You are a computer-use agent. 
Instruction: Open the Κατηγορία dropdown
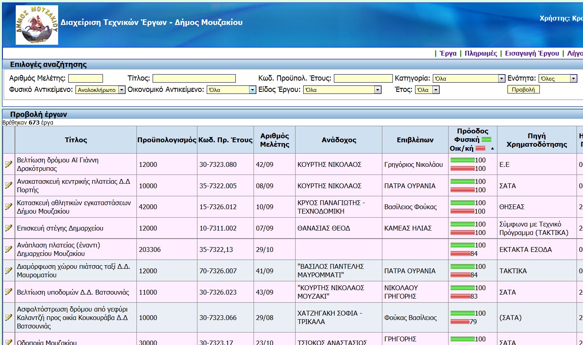(x=469, y=79)
